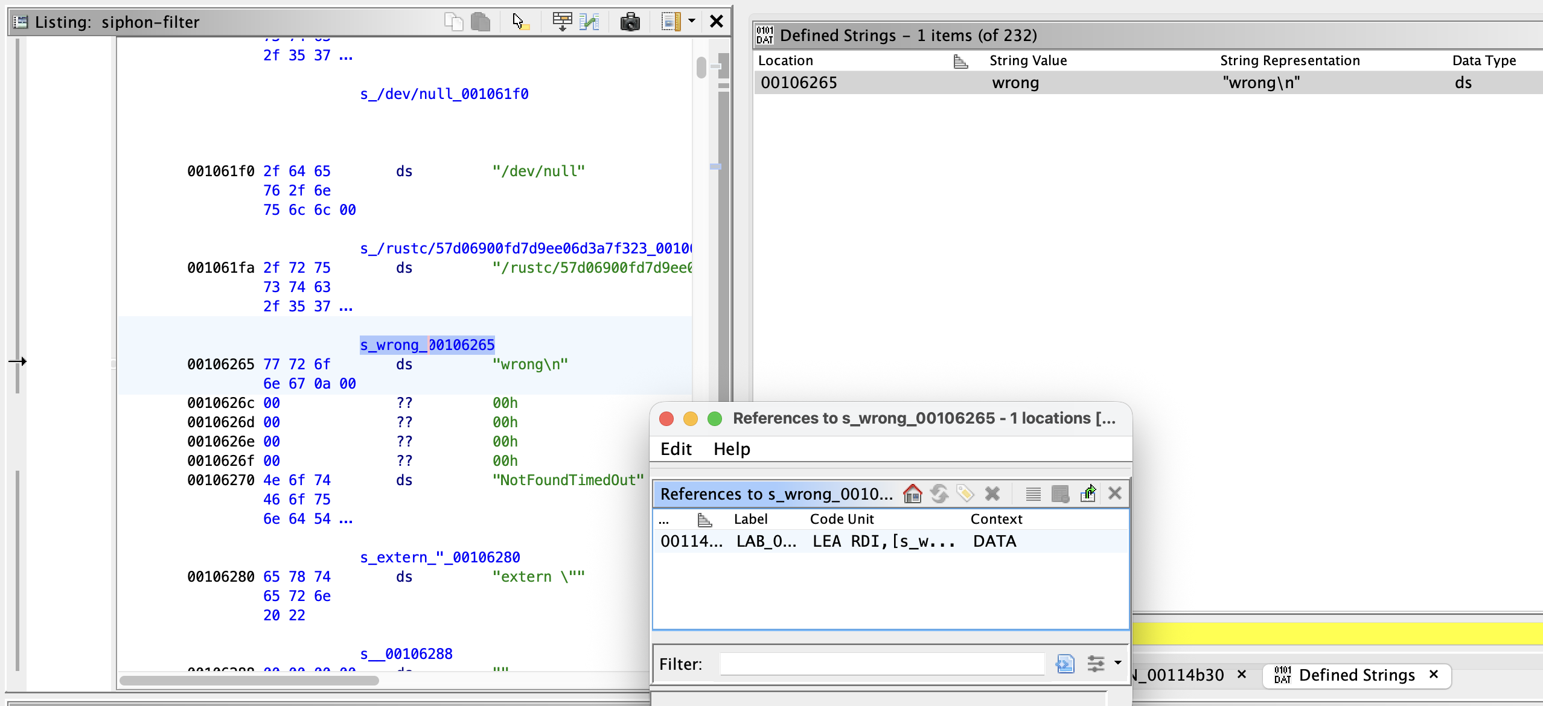
Task: Click the select rows lines icon
Action: (1033, 494)
